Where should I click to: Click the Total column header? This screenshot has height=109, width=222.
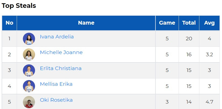point(189,23)
